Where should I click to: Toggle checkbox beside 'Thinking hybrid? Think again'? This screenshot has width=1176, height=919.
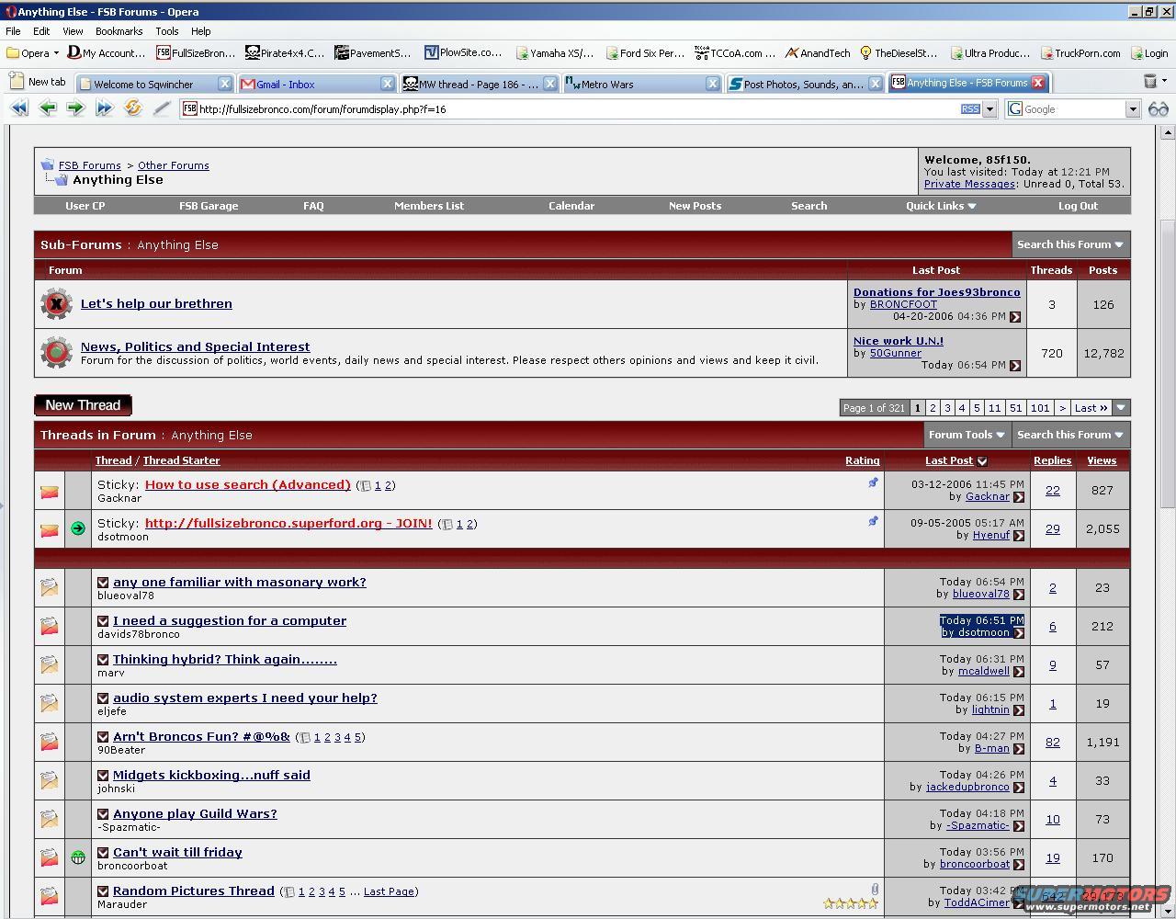[x=103, y=660]
